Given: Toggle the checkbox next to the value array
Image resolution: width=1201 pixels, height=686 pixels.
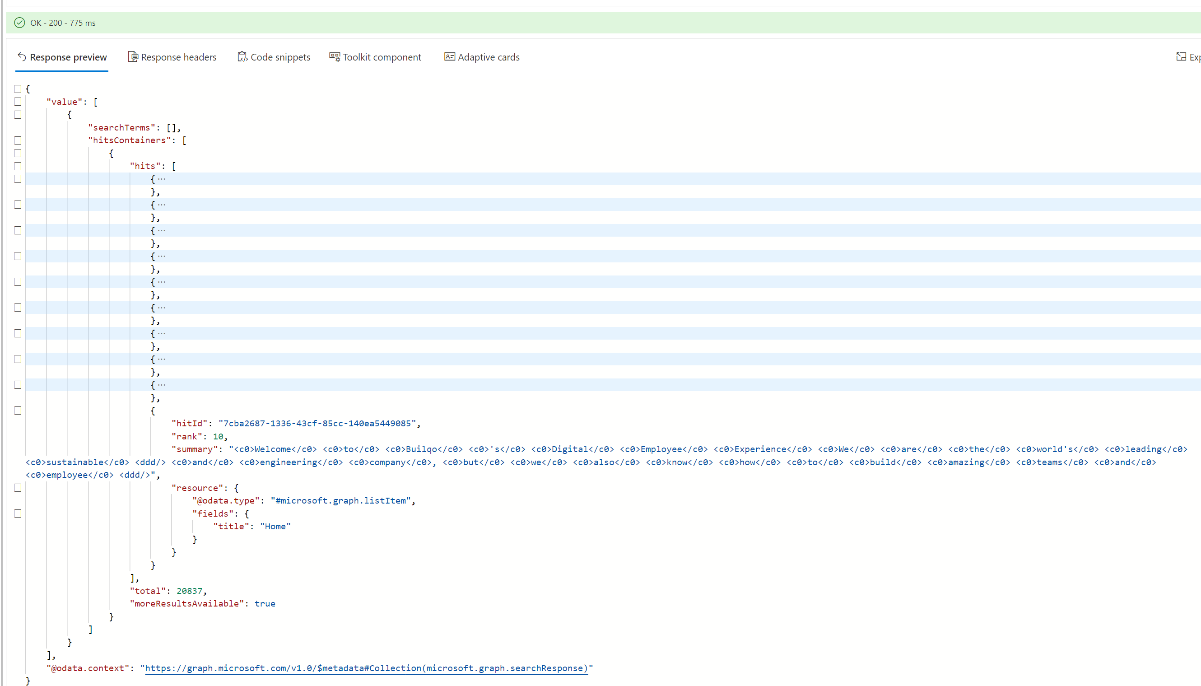Looking at the screenshot, I should pyautogui.click(x=18, y=101).
